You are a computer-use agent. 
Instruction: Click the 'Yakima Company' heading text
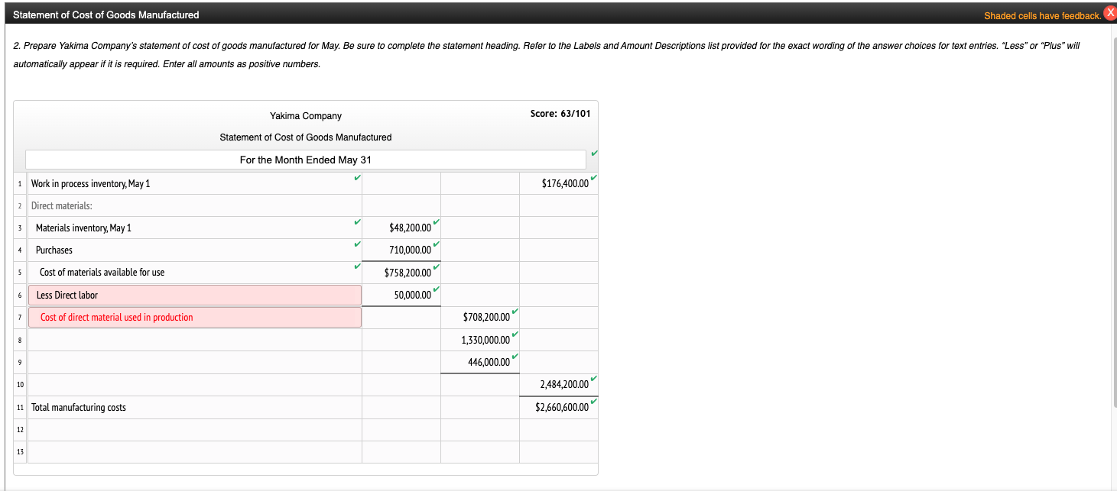(x=306, y=116)
